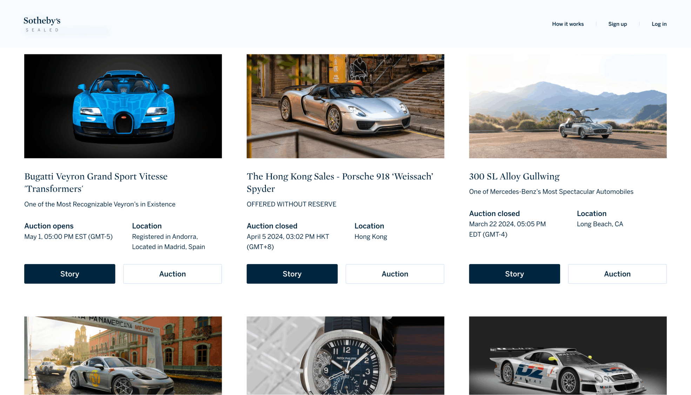The image size is (691, 395).
Task: Open the 300 SL Gullwing Auction
Action: pos(617,274)
